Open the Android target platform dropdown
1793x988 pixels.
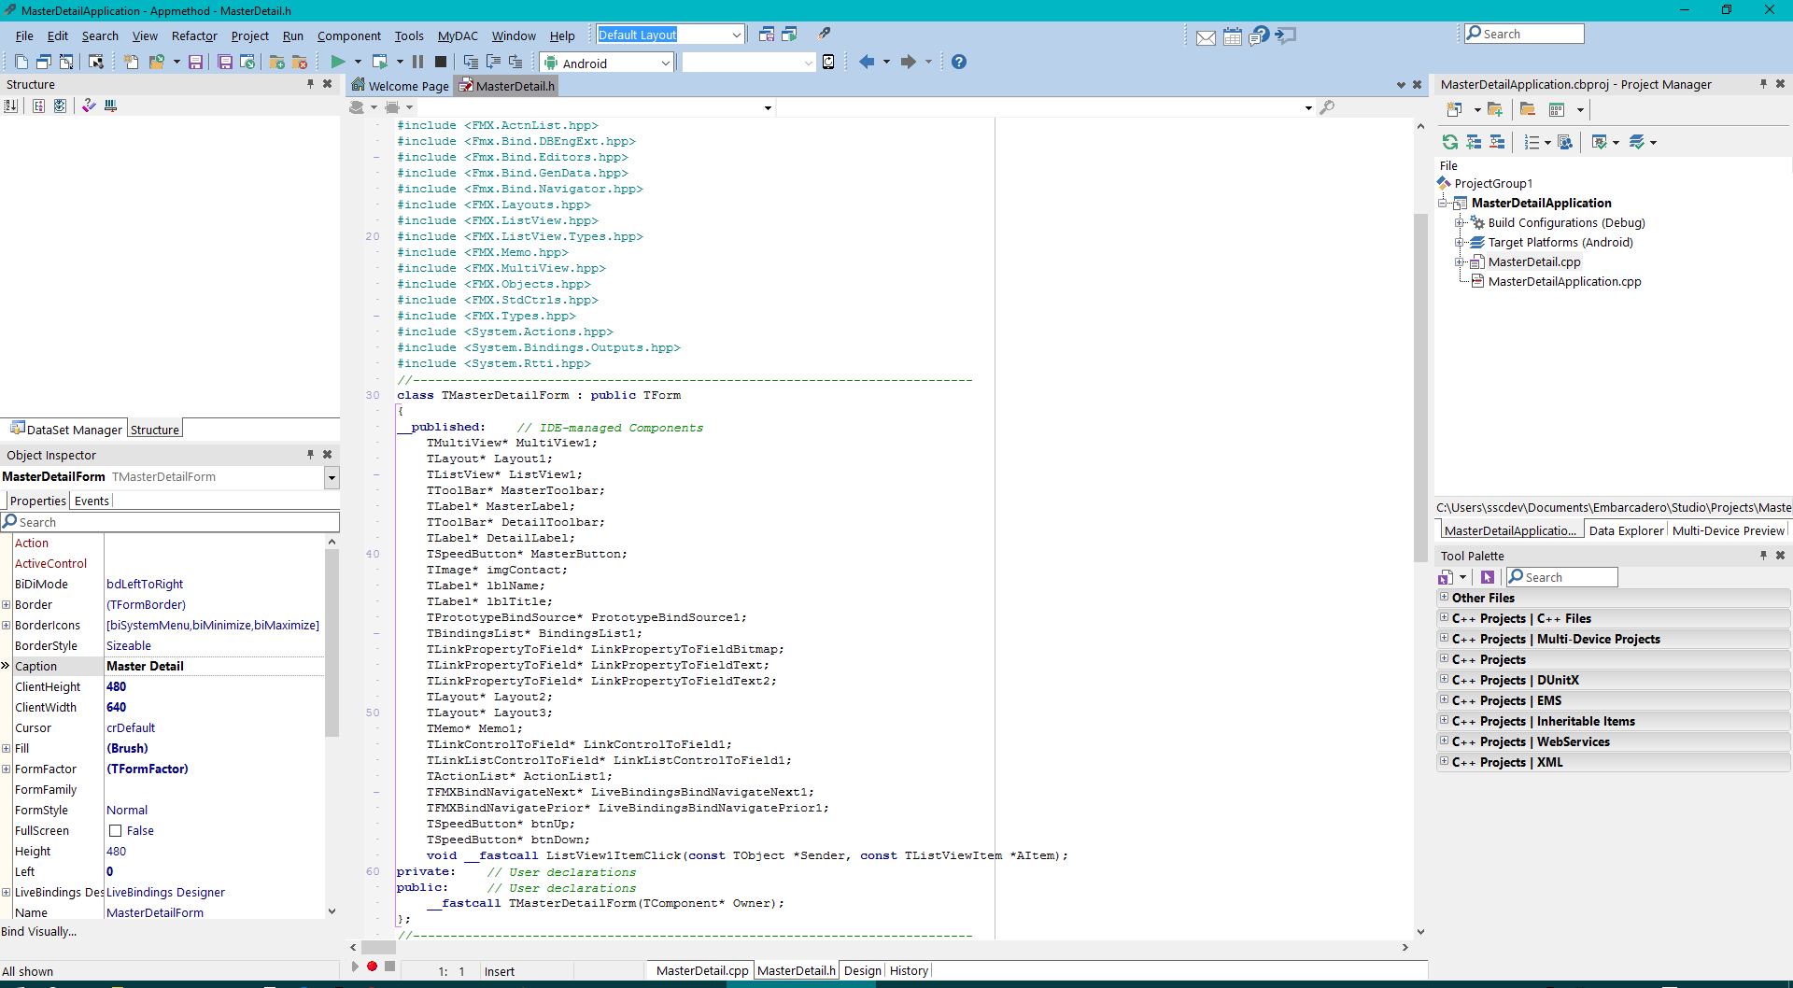pyautogui.click(x=666, y=64)
